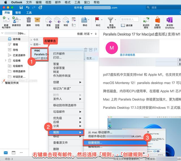The image size is (181, 161).
Task: Open the 文件 menu in menu bar
Action: click(x=29, y=2)
